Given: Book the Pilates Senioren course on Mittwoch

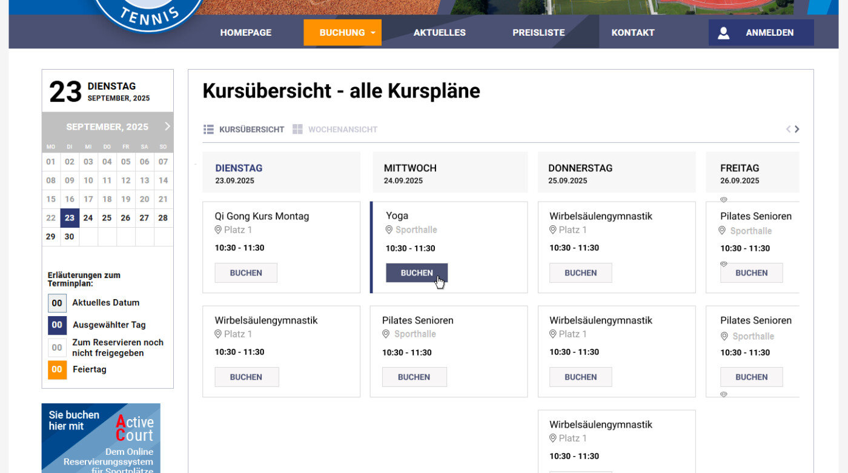Looking at the screenshot, I should tap(414, 377).
